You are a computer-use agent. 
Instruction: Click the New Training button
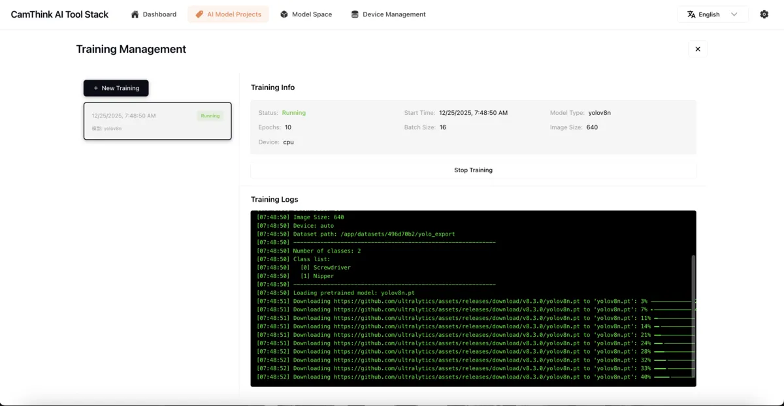click(116, 88)
